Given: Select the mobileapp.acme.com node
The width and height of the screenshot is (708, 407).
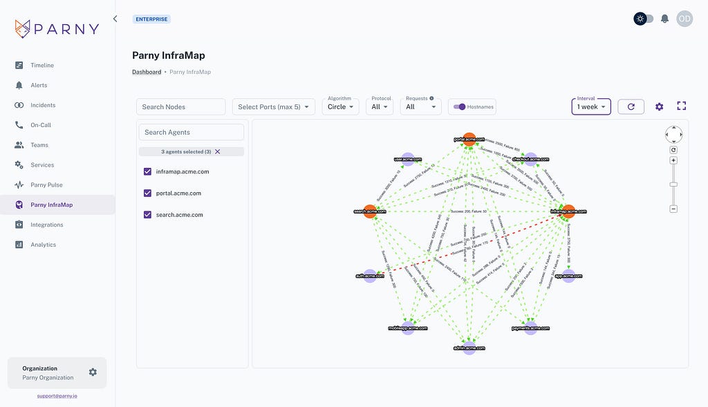Looking at the screenshot, I should tap(408, 328).
